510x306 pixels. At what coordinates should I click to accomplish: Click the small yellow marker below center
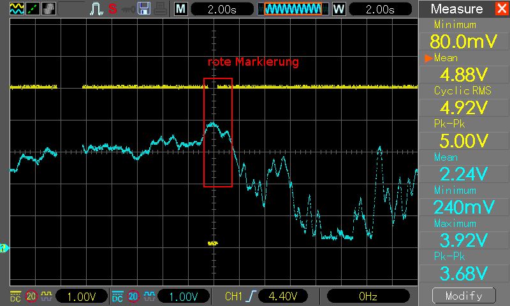tap(213, 244)
